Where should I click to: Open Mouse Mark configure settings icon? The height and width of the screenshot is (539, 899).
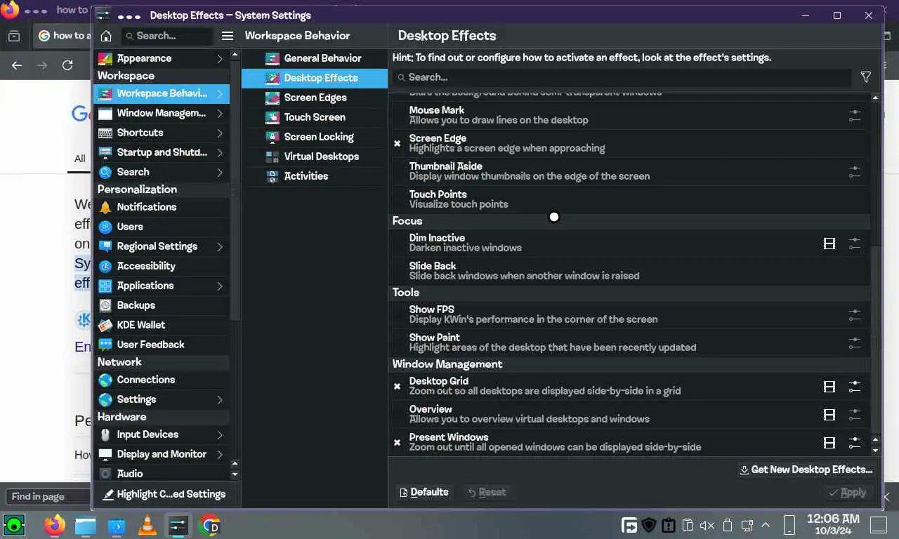pos(854,115)
